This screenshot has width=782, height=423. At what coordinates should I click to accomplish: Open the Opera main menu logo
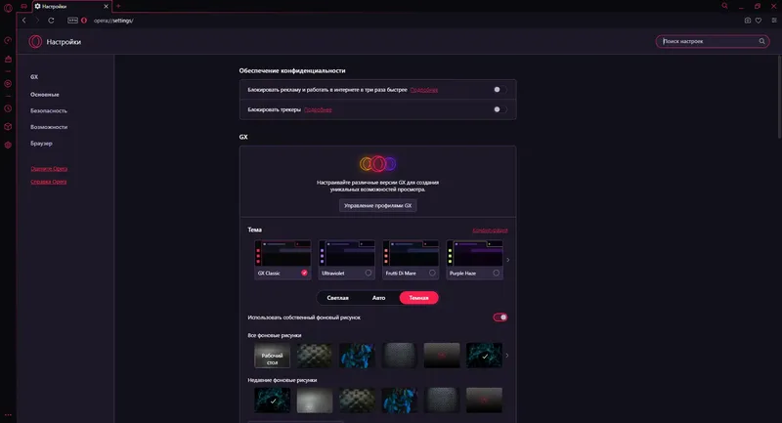(x=8, y=8)
